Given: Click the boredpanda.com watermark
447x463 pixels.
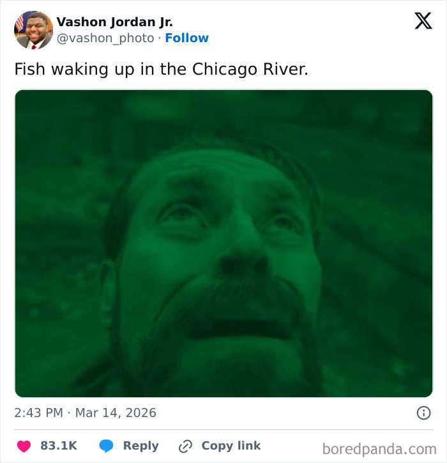Looking at the screenshot, I should (x=379, y=448).
